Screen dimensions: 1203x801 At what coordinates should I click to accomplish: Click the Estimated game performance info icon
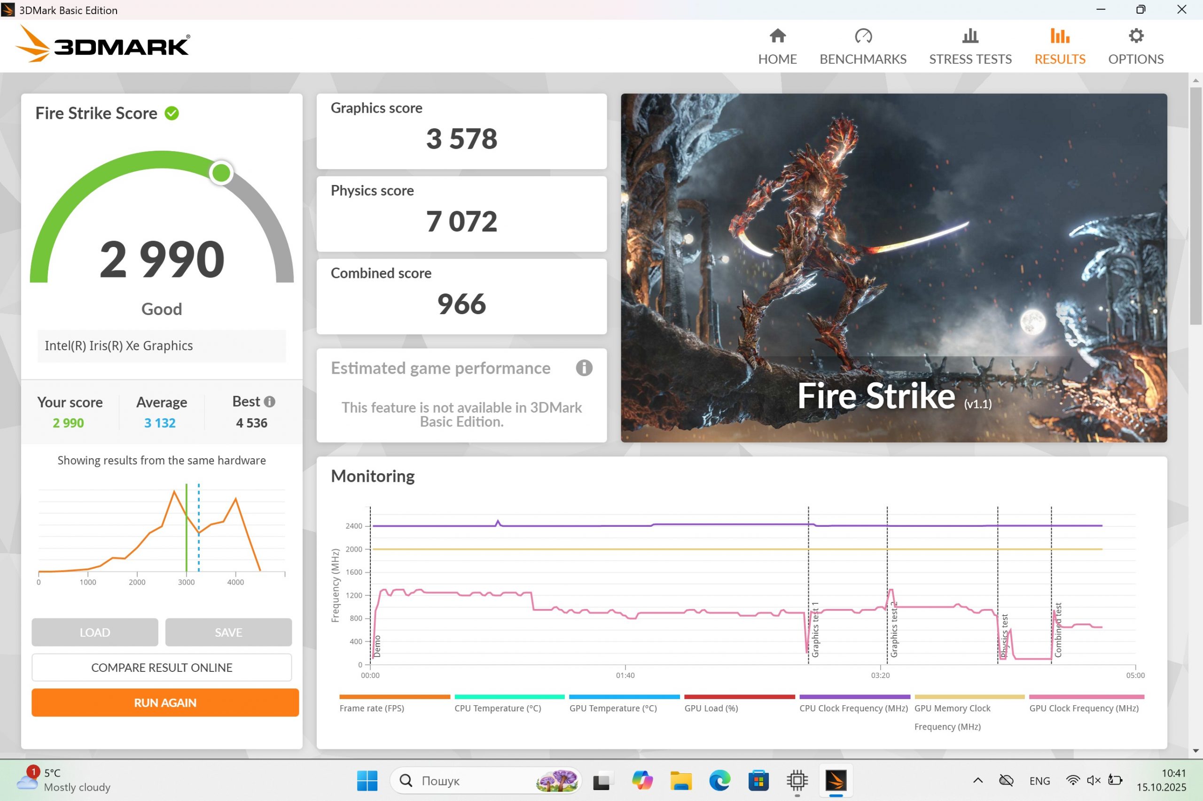[x=584, y=368]
